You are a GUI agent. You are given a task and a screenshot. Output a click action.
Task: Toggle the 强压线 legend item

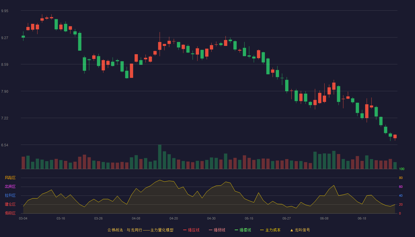click(x=191, y=230)
